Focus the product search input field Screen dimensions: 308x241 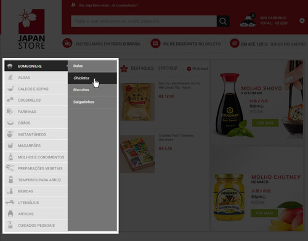tap(144, 21)
